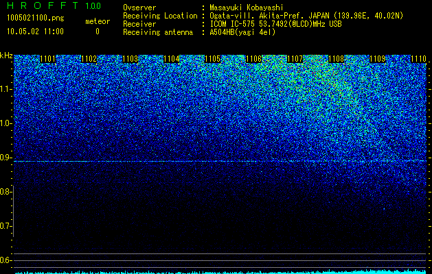This screenshot has height=274, width=432.
Task: Click the 1109 time marker
Action: [377, 59]
